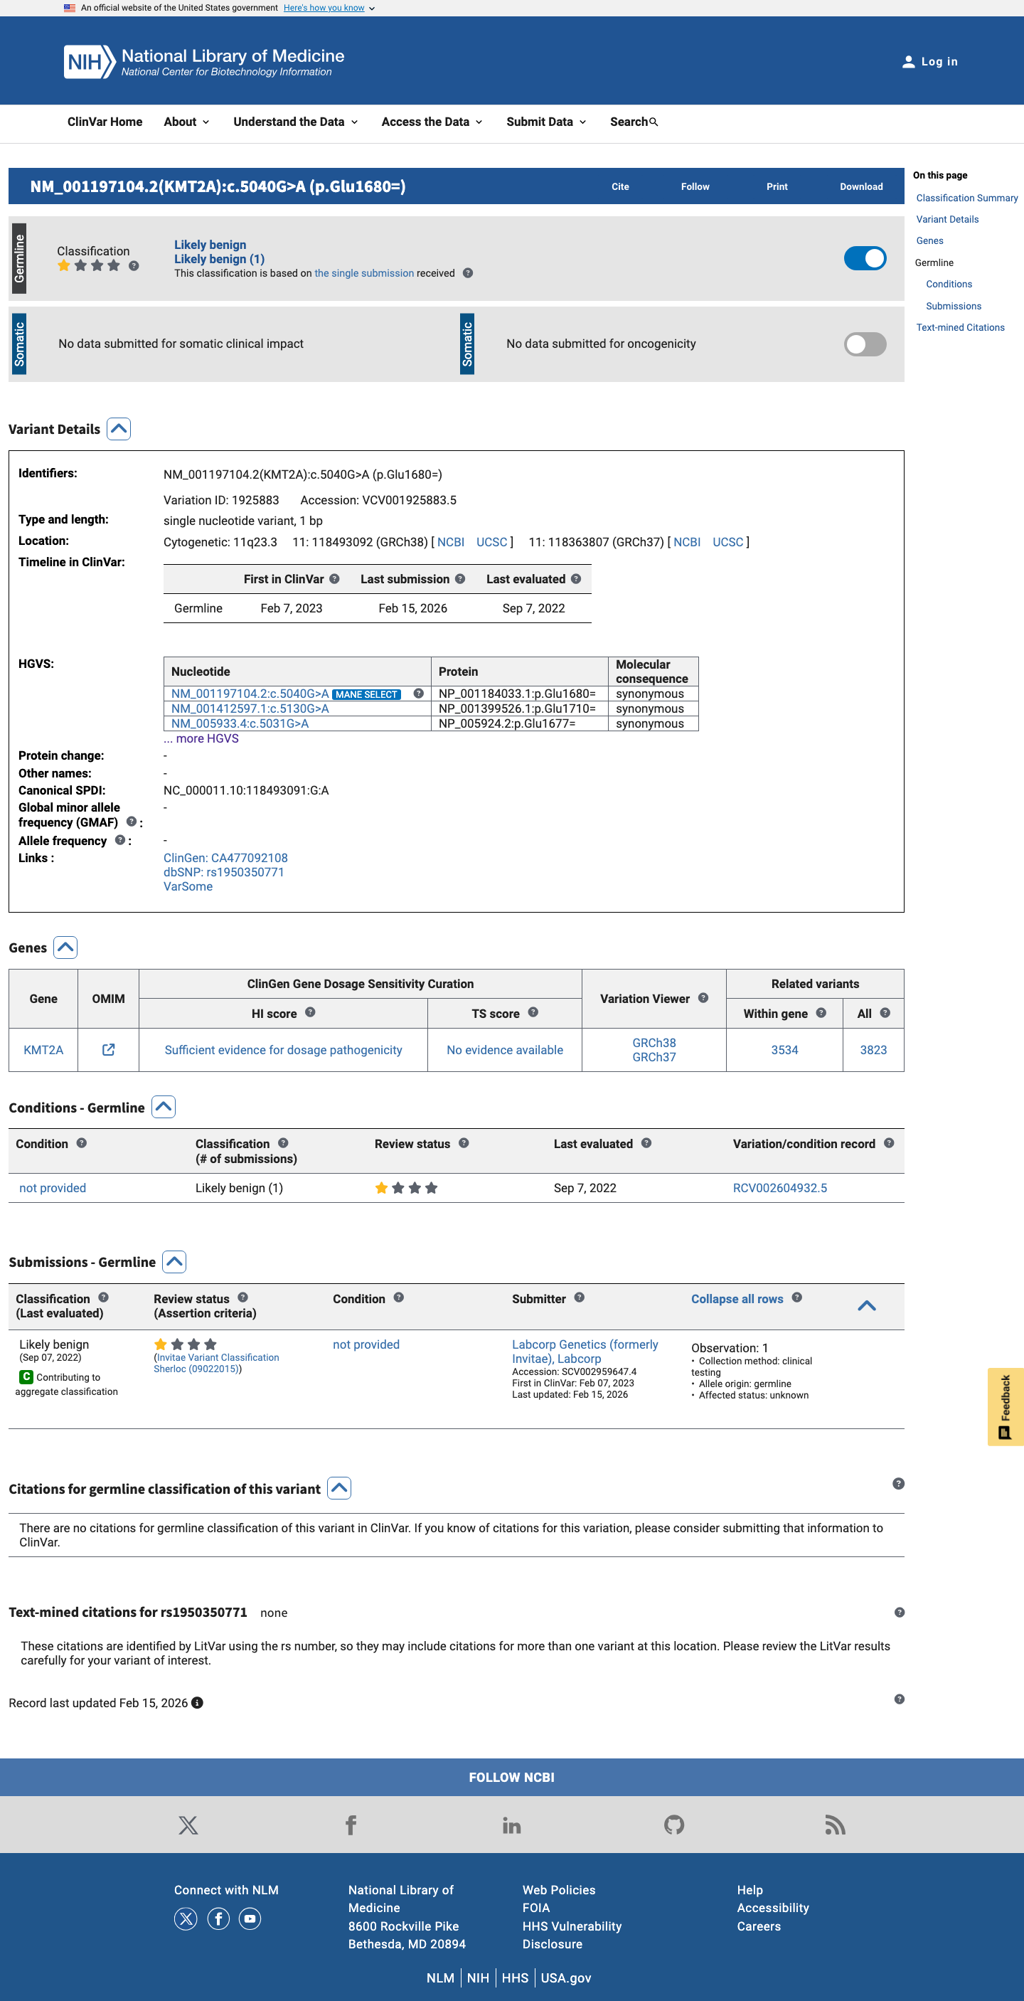Jump to Text-mined Citations in page outline
The height and width of the screenshot is (2001, 1024).
(x=959, y=328)
